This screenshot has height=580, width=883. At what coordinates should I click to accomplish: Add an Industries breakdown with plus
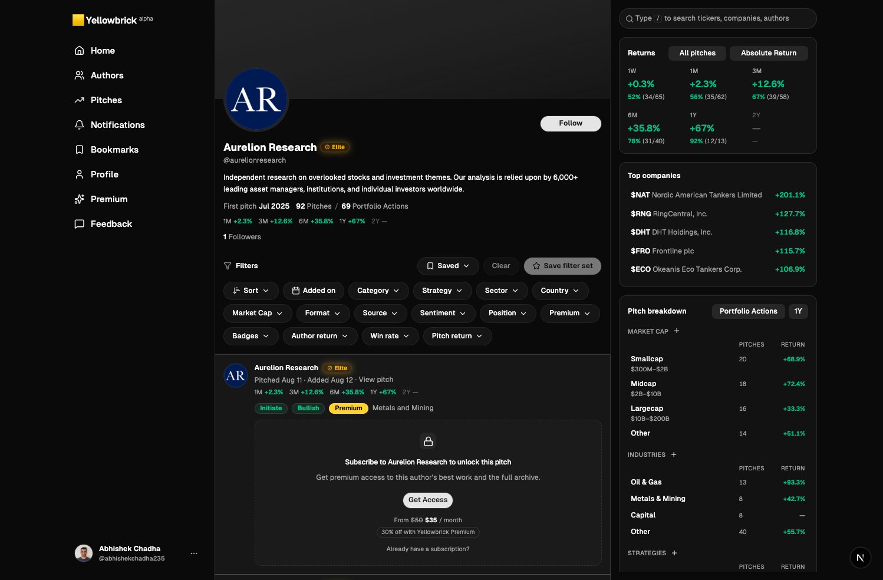point(674,454)
